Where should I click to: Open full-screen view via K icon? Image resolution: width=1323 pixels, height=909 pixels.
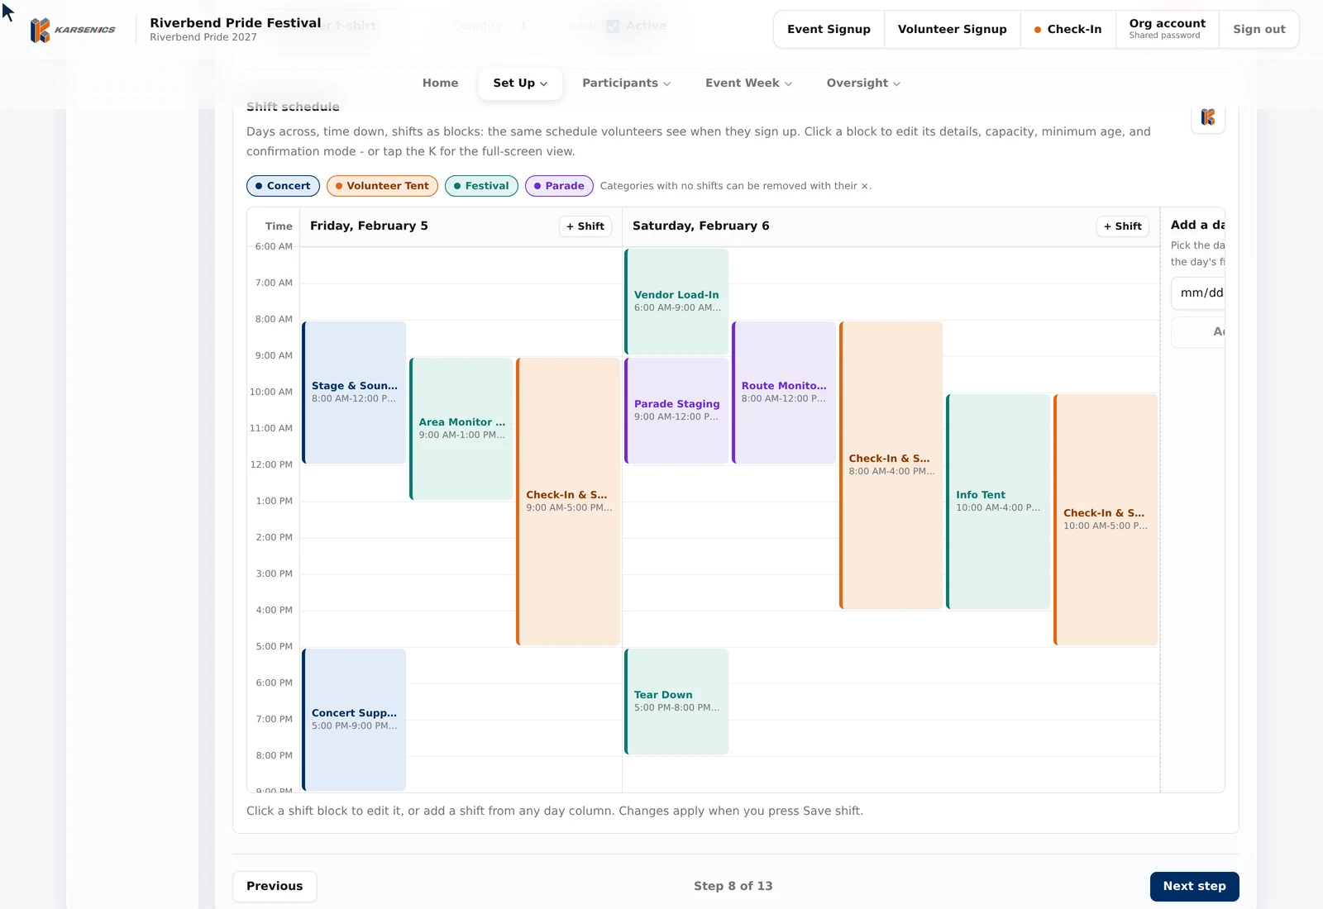[x=1208, y=117]
